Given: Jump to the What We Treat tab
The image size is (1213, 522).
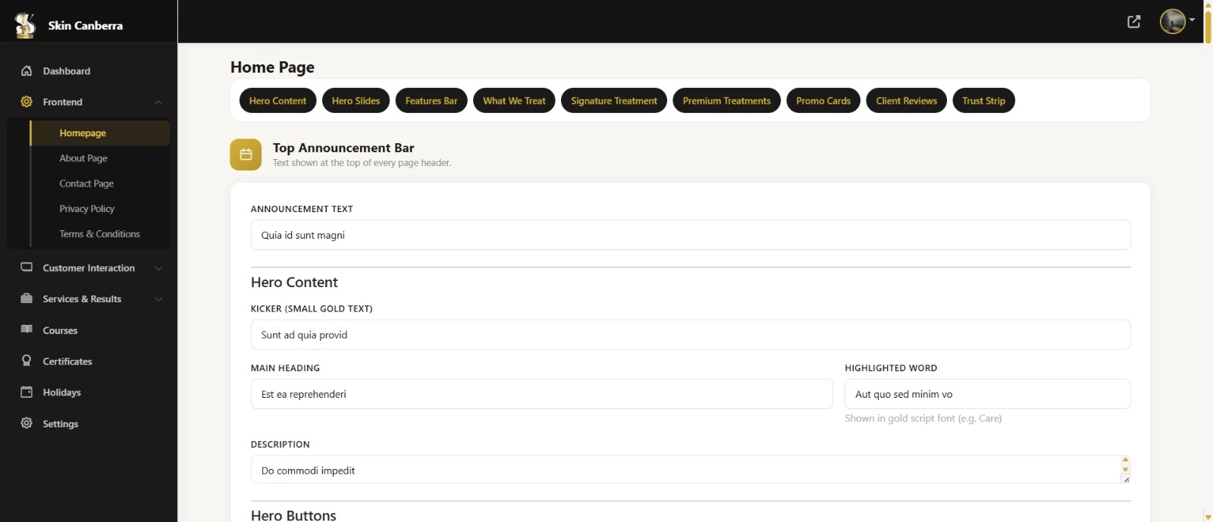Looking at the screenshot, I should pyautogui.click(x=514, y=101).
